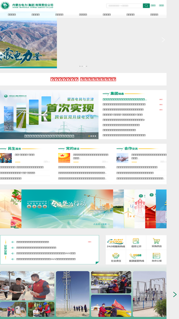The height and width of the screenshot is (319, 179).
Task: Click the red flag thumbnail under 党的建设
Action: [x=64, y=158]
